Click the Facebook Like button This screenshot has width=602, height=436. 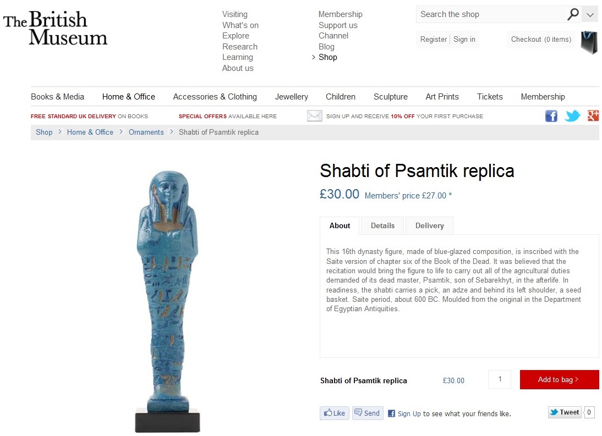pyautogui.click(x=335, y=413)
